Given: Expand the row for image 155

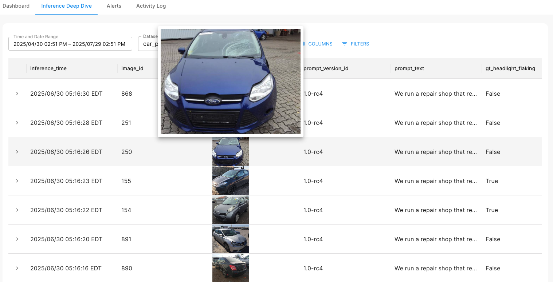Looking at the screenshot, I should 17,181.
